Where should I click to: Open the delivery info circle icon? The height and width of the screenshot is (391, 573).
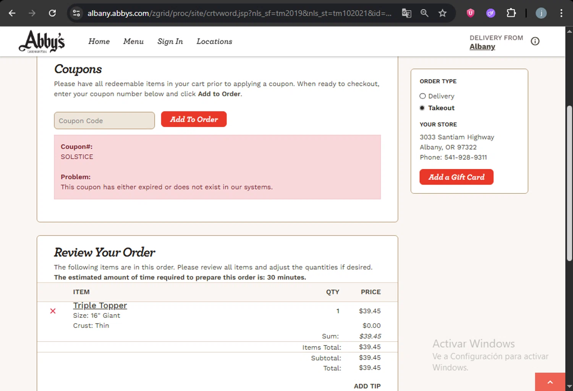coord(535,41)
